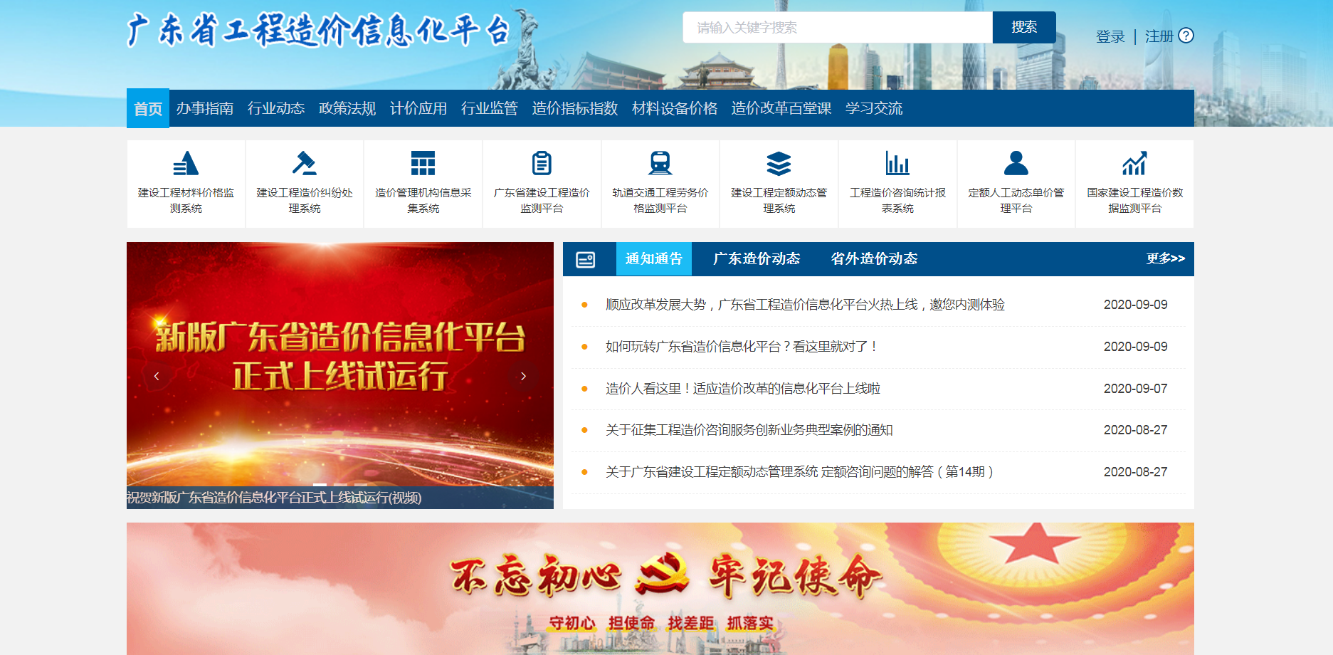The image size is (1333, 655).
Task: Click the 工程造价咨询统计报表系统 label text
Action: [897, 201]
